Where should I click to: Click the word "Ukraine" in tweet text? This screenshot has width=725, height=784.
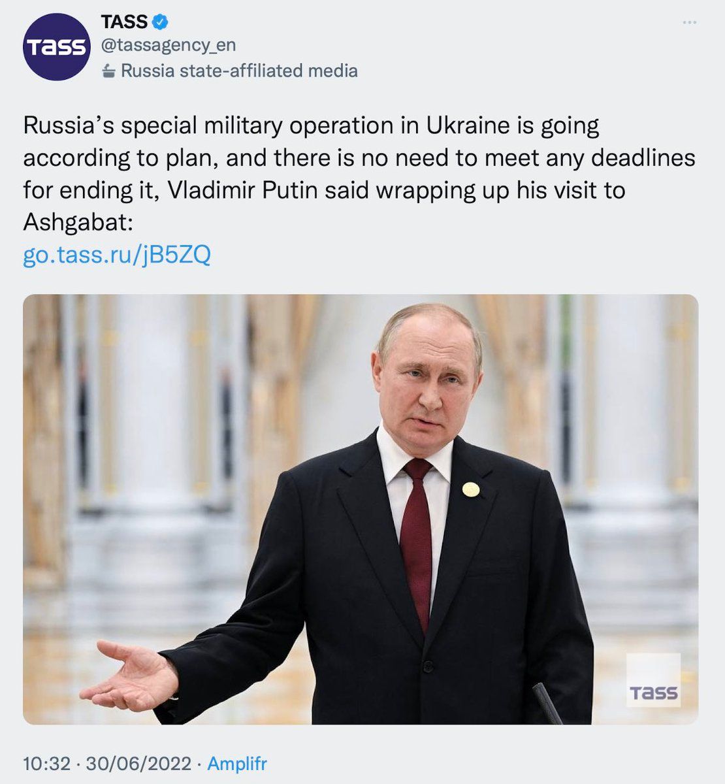tap(468, 125)
